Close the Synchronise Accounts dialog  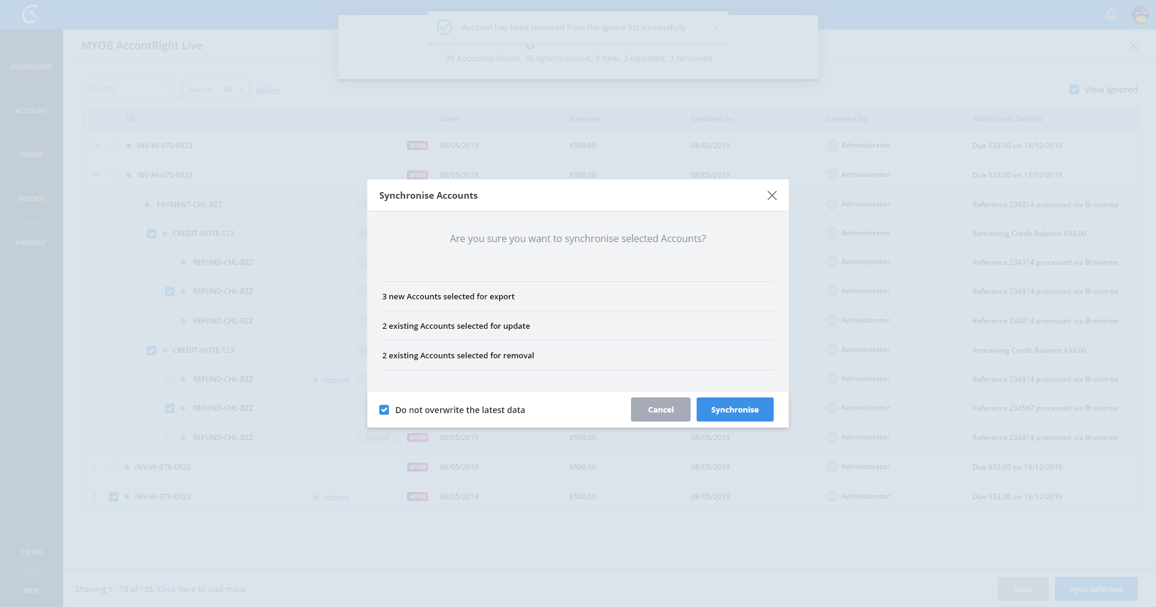[772, 196]
